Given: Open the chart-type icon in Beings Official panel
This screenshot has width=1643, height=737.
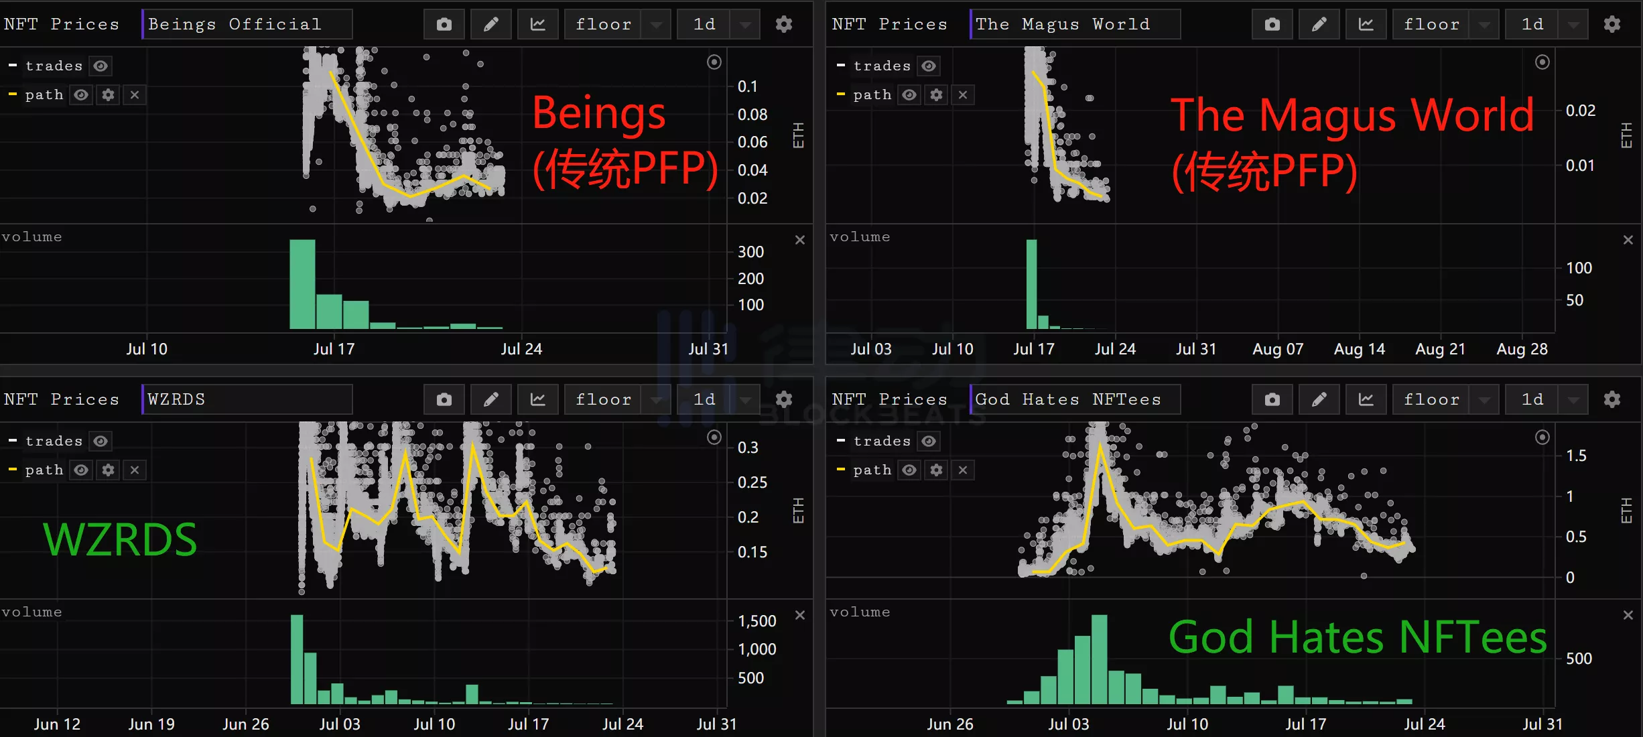Looking at the screenshot, I should tap(538, 25).
